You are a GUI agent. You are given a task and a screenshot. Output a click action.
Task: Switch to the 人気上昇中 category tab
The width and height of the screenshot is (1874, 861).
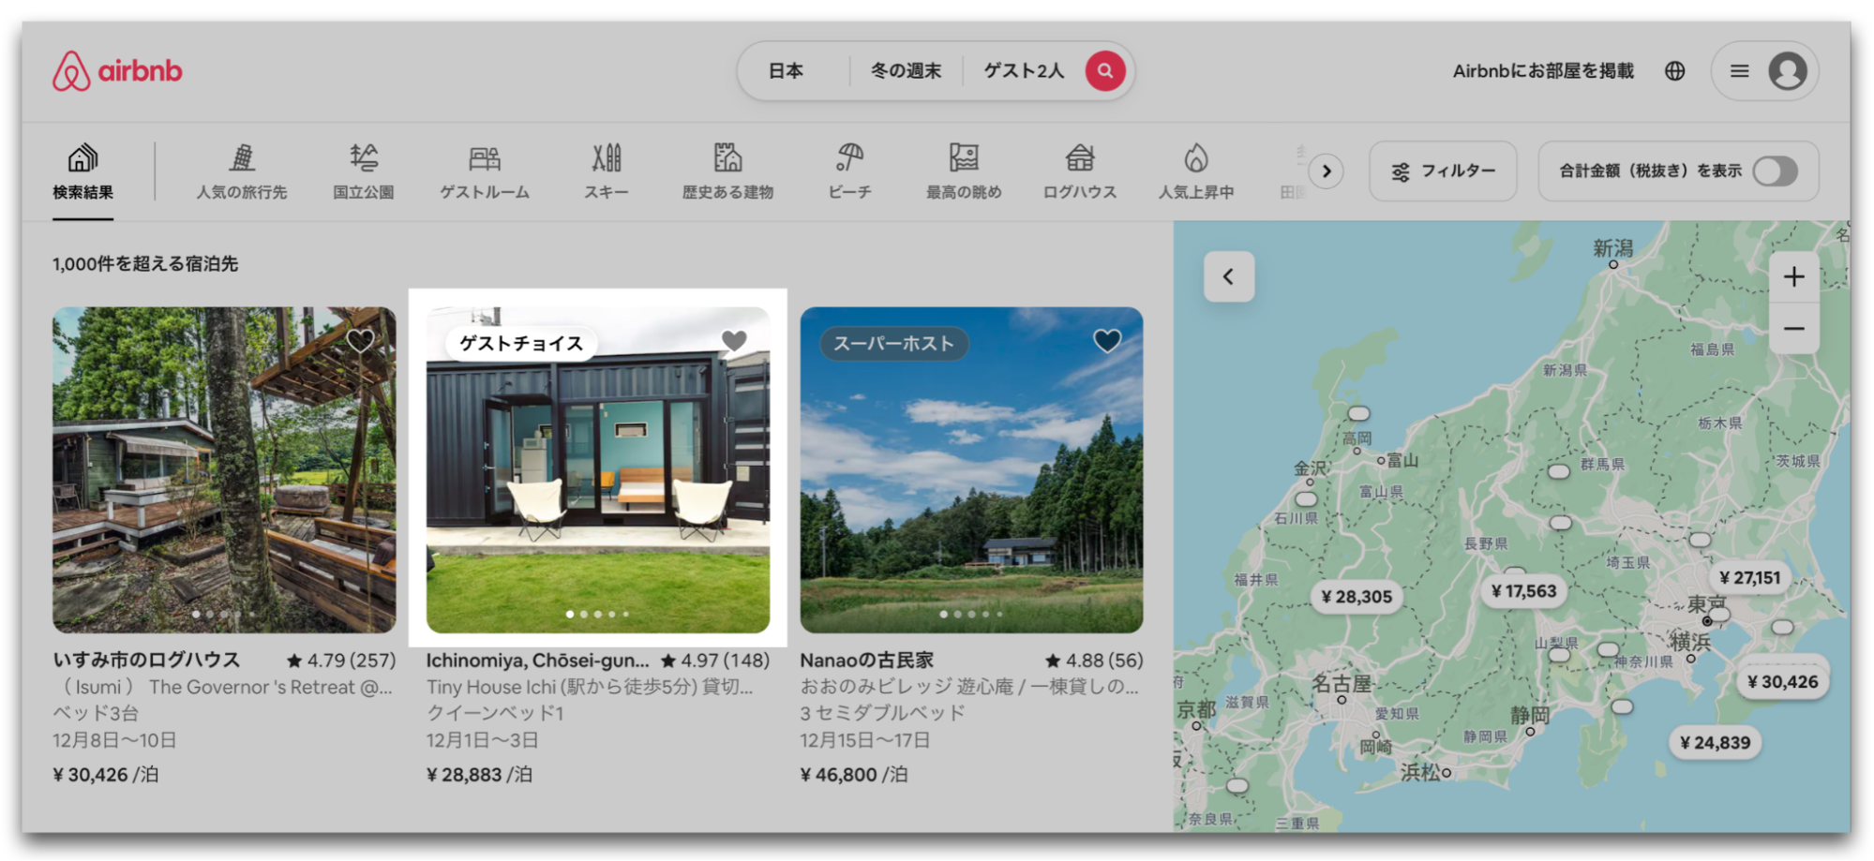click(x=1196, y=171)
